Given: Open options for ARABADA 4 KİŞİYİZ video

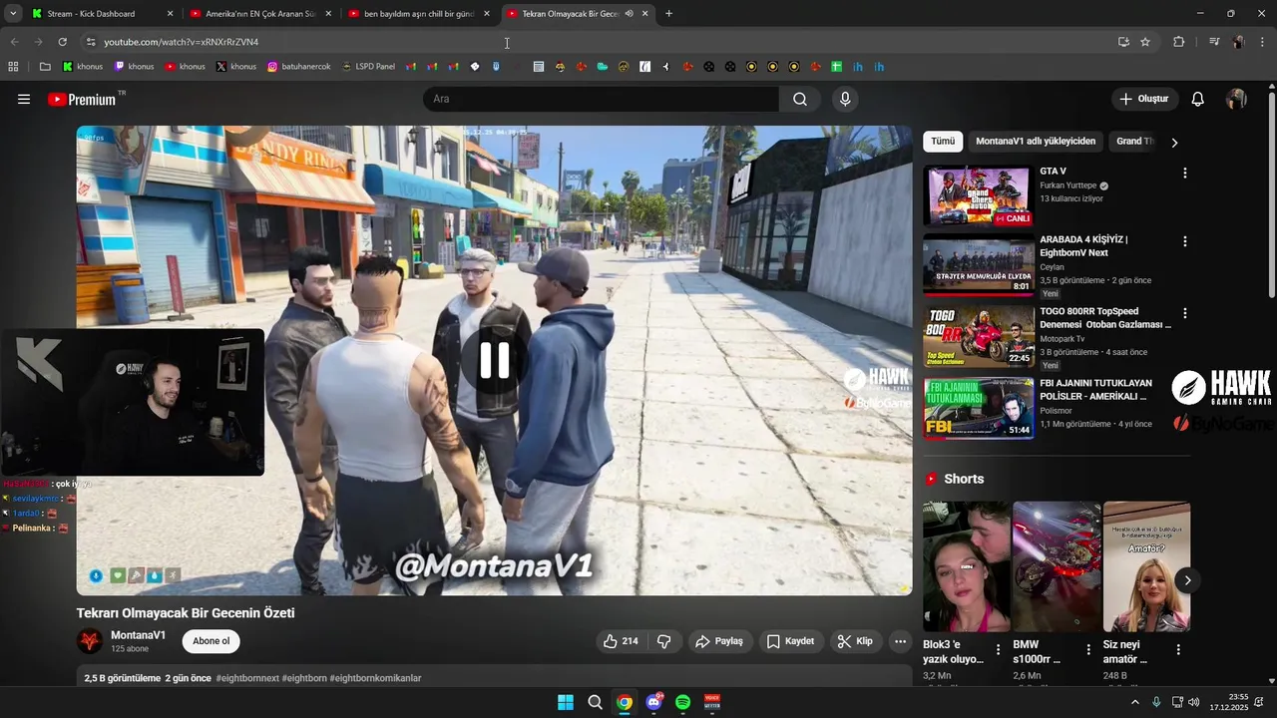Looking at the screenshot, I should (x=1184, y=241).
